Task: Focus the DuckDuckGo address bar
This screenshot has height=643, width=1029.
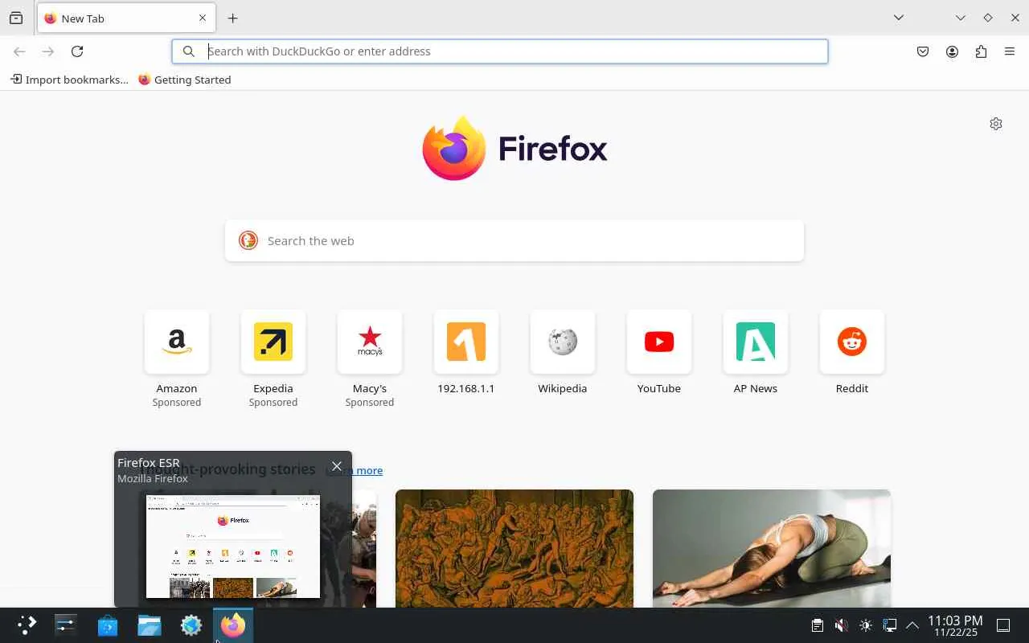Action: [500, 51]
